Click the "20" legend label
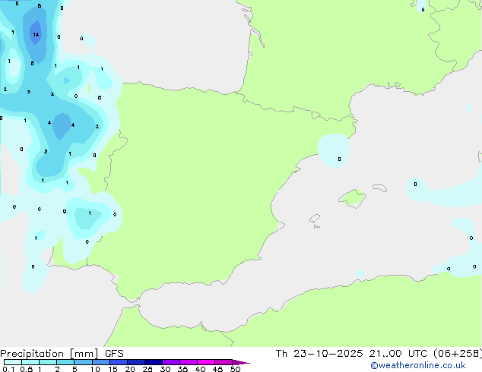Screen dimensions: 482x372 coord(130,369)
